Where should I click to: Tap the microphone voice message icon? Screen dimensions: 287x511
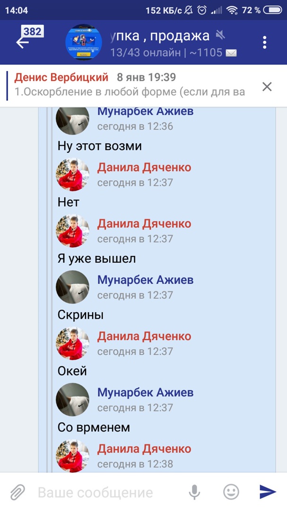tap(194, 492)
